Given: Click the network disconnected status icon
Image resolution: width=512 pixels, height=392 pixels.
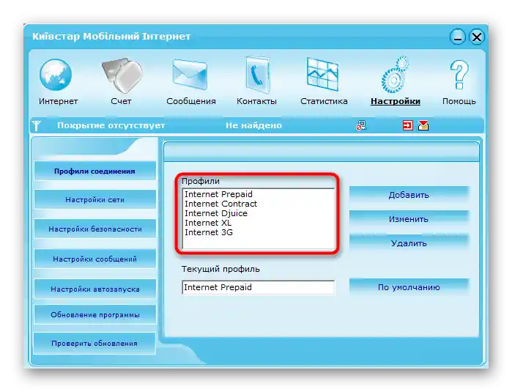Looking at the screenshot, I should click(x=361, y=125).
